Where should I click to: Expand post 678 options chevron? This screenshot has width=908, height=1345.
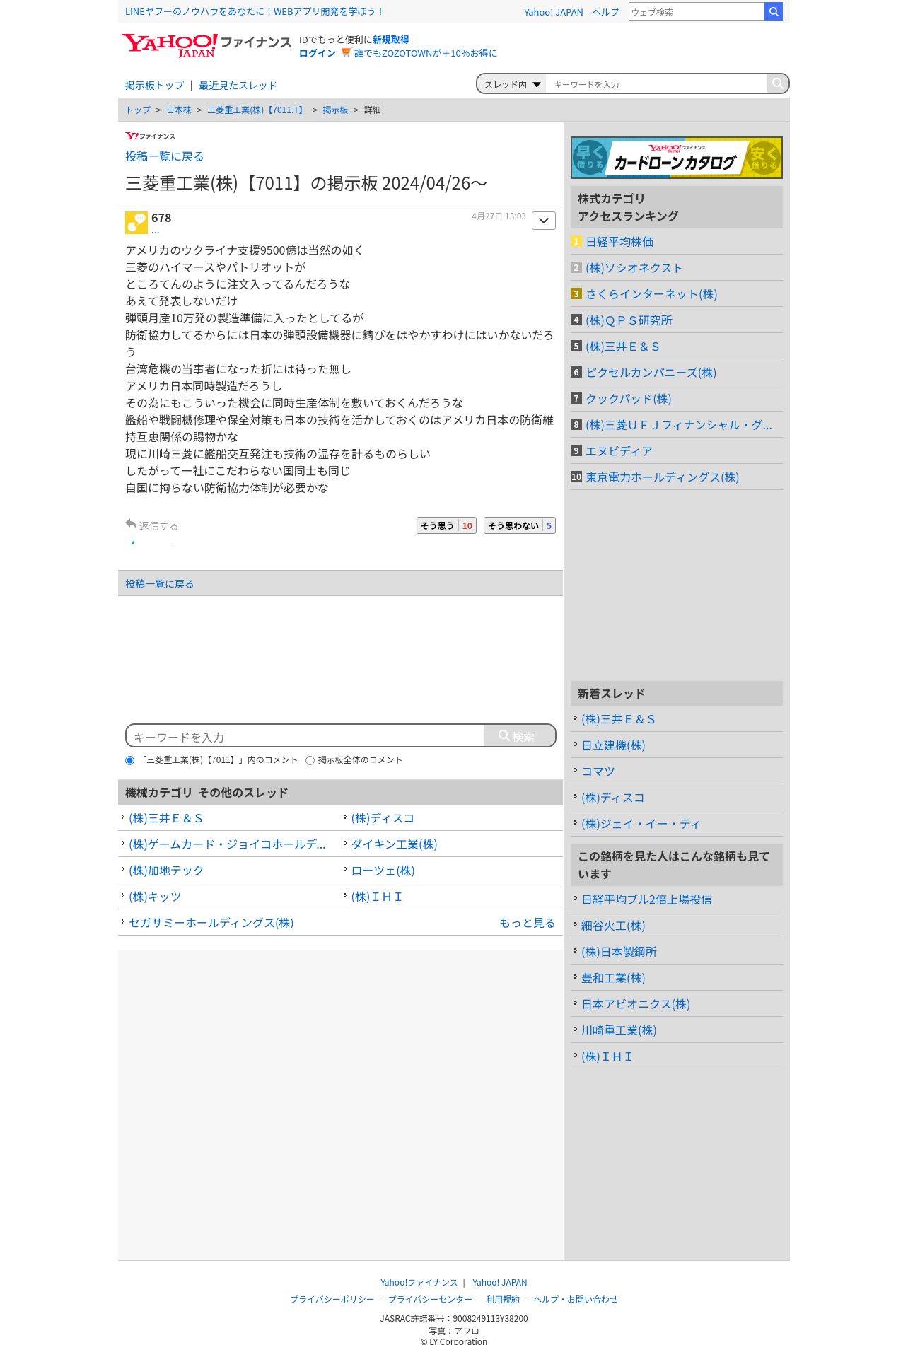[x=544, y=221]
